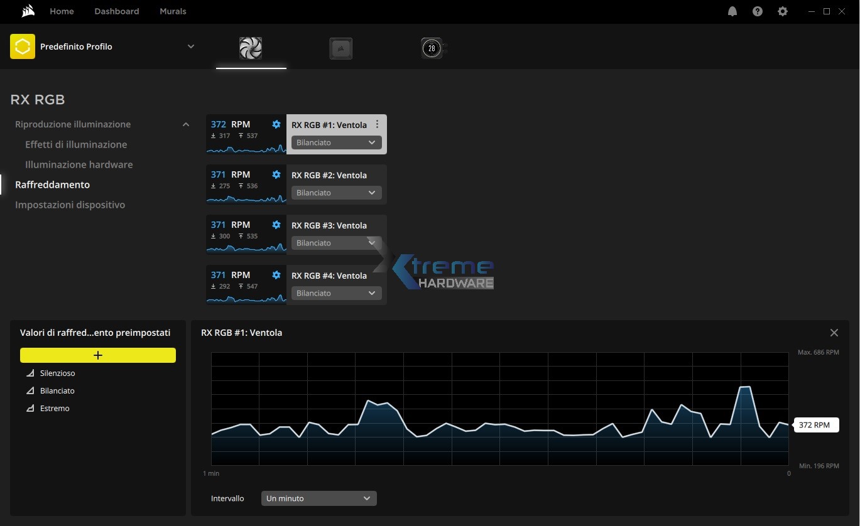Click the yellow profile icon
The image size is (860, 526).
click(23, 46)
